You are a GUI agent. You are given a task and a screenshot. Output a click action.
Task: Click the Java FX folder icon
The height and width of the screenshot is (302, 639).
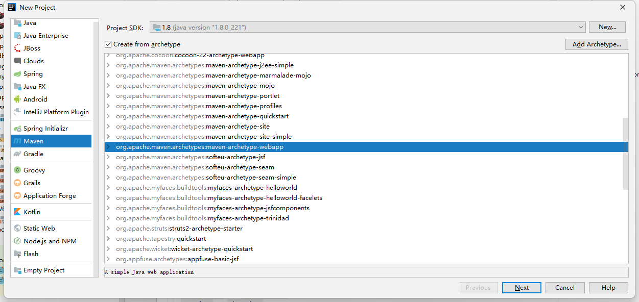tap(17, 87)
